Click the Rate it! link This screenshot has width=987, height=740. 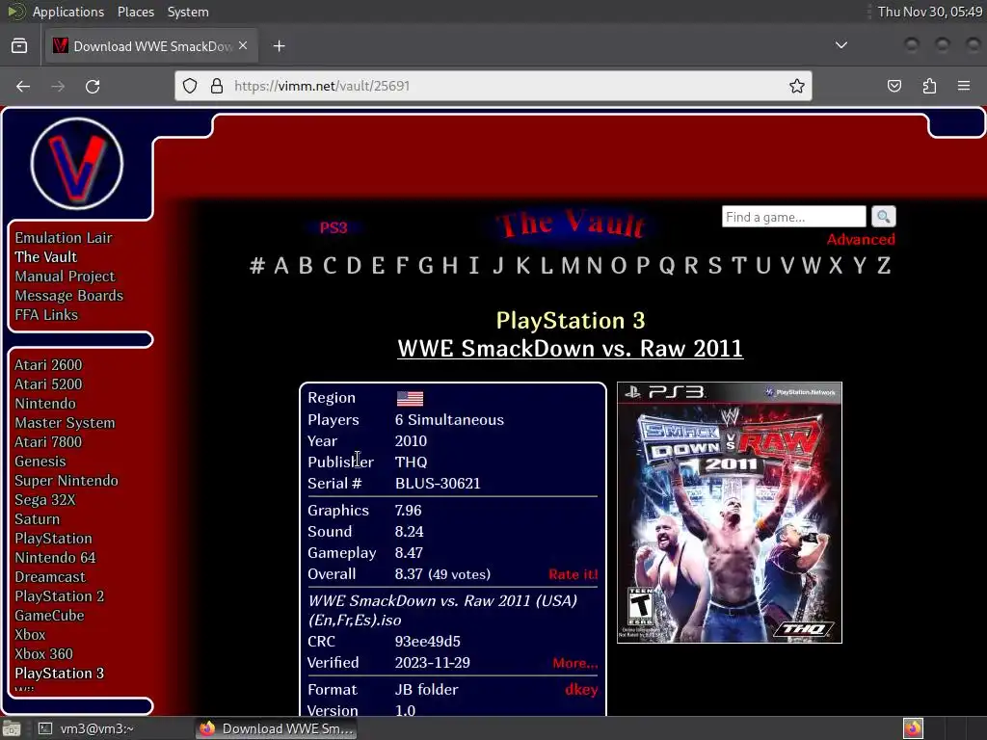pyautogui.click(x=573, y=574)
